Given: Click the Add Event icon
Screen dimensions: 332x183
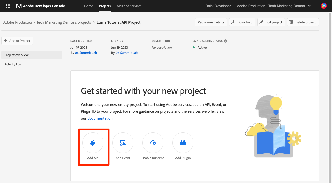Looking at the screenshot, I should click(x=123, y=143).
